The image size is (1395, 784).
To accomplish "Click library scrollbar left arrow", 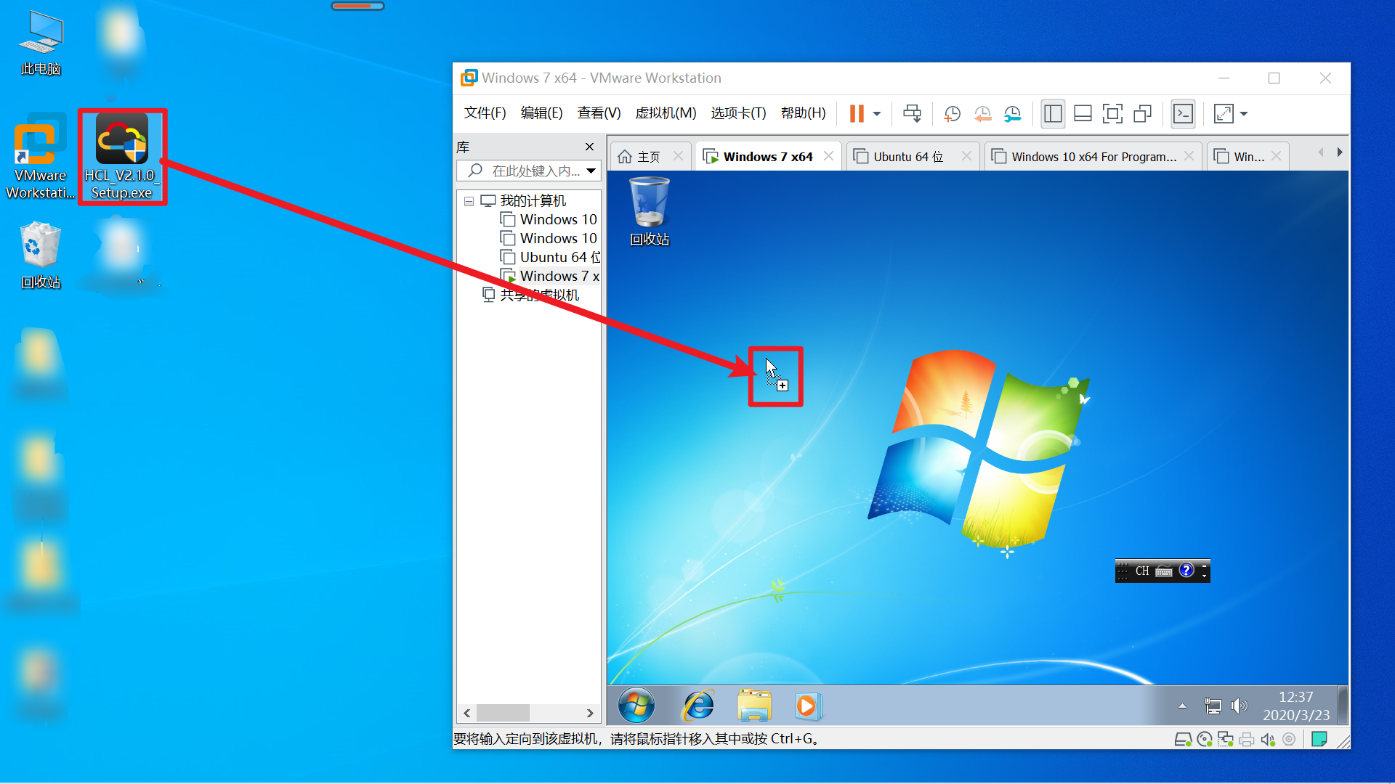I will (467, 713).
